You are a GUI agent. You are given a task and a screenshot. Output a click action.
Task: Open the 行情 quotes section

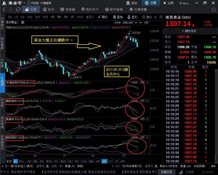(31, 9)
